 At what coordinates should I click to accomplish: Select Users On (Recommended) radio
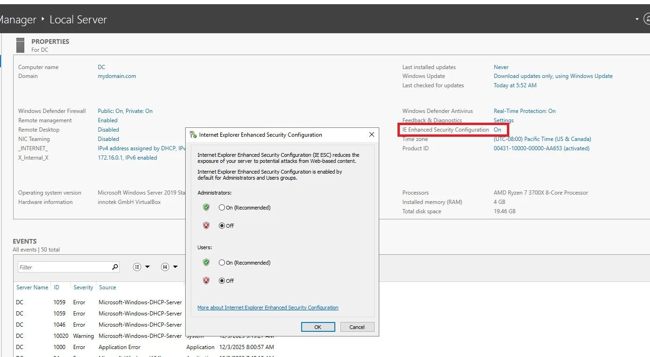click(x=222, y=263)
